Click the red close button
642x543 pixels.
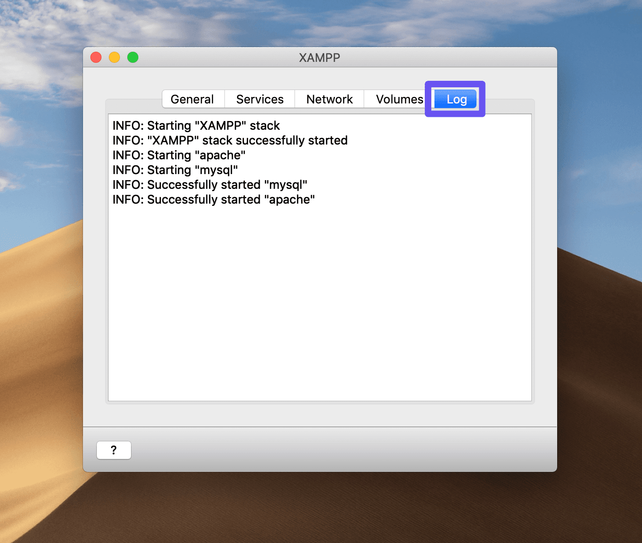[x=95, y=57]
